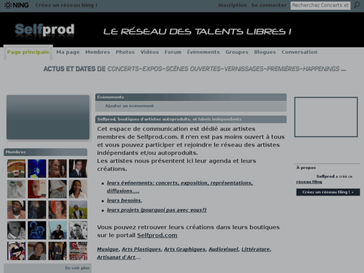364x273 pixels.
Task: Click the Membres panel header
Action: [46, 152]
